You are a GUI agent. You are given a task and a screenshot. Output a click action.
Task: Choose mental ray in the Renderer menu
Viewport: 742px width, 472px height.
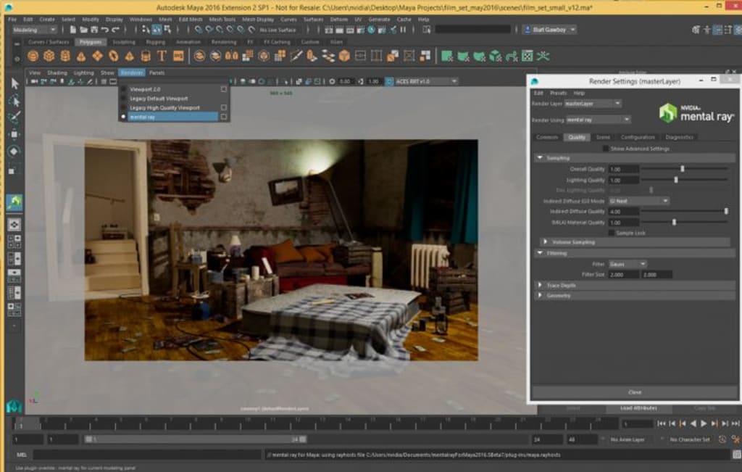tap(145, 115)
